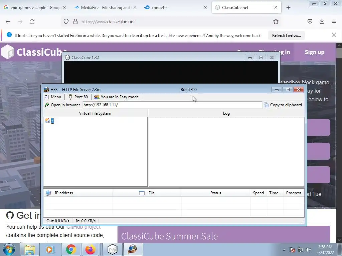Change the HFS Port: 80 setting
This screenshot has width=342, height=256.
point(78,97)
